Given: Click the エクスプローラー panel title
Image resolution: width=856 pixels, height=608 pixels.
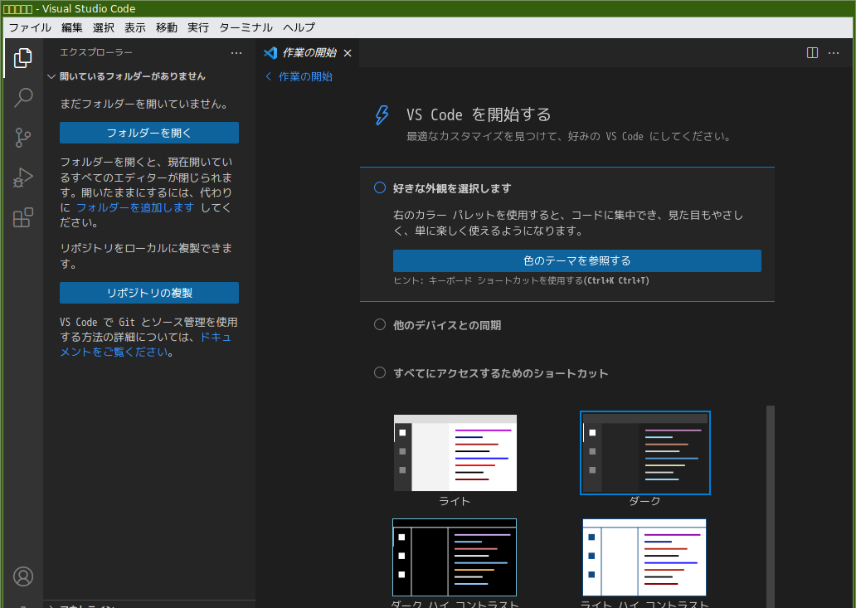Looking at the screenshot, I should [96, 52].
